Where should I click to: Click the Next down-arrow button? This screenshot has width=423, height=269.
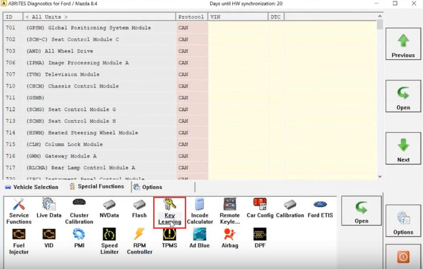coord(403,148)
